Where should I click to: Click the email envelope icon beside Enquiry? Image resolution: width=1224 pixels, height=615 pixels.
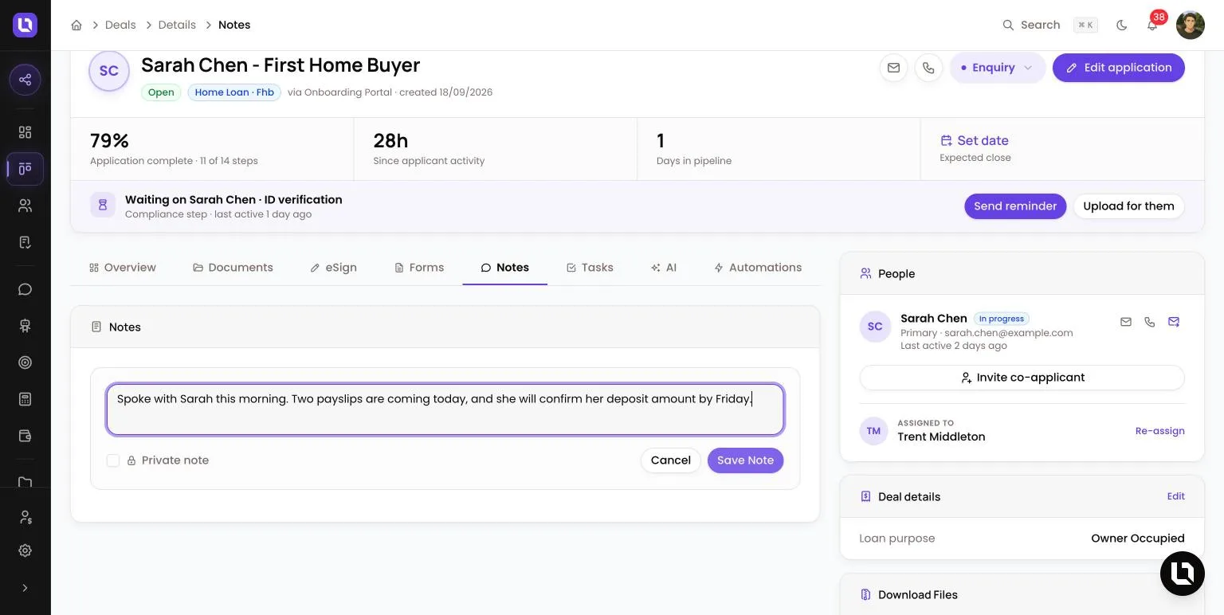point(893,68)
